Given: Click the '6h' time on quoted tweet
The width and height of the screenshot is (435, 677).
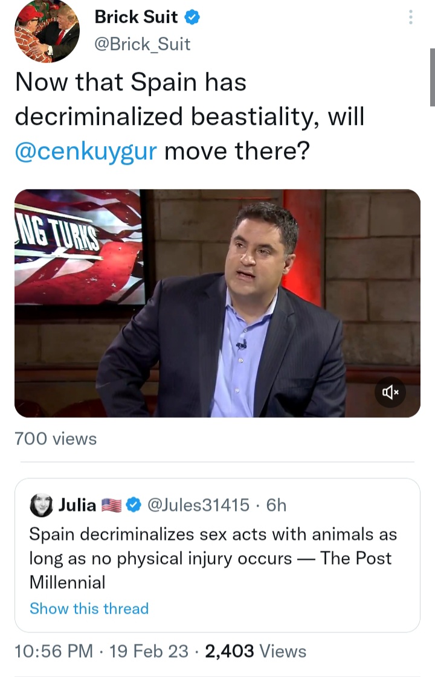Looking at the screenshot, I should pos(276,505).
